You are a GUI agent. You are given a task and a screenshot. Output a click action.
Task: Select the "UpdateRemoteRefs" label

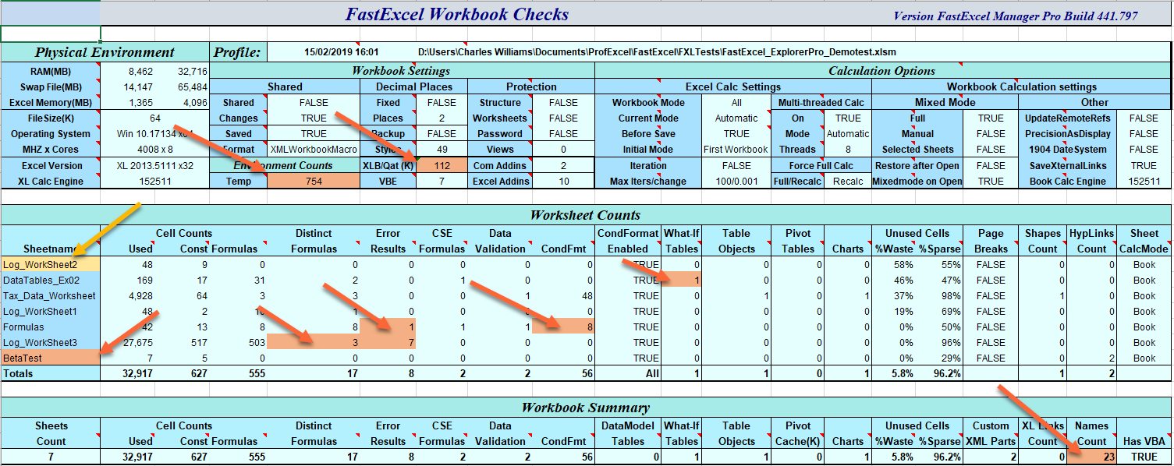[x=1067, y=118]
